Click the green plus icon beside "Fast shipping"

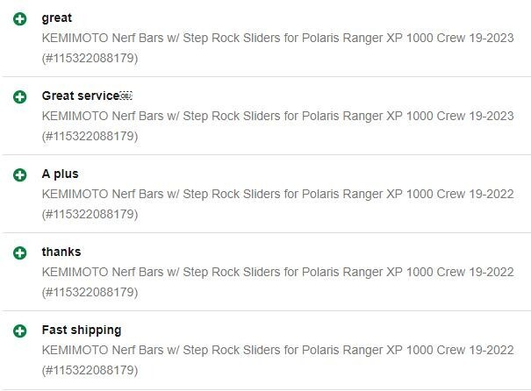click(20, 331)
